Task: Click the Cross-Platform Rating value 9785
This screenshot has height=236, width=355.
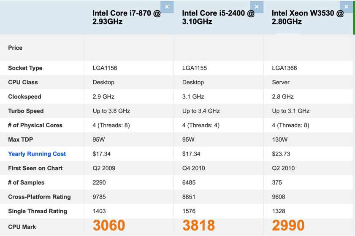Action: click(99, 197)
